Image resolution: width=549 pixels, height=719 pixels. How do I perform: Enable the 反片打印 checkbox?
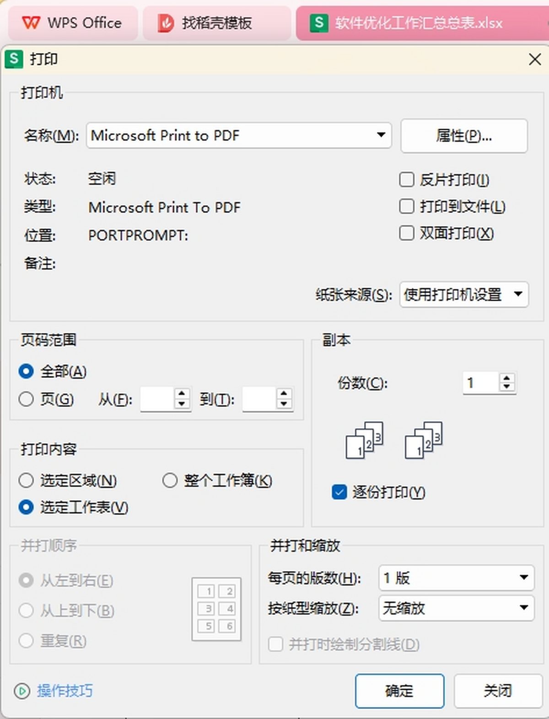point(406,180)
